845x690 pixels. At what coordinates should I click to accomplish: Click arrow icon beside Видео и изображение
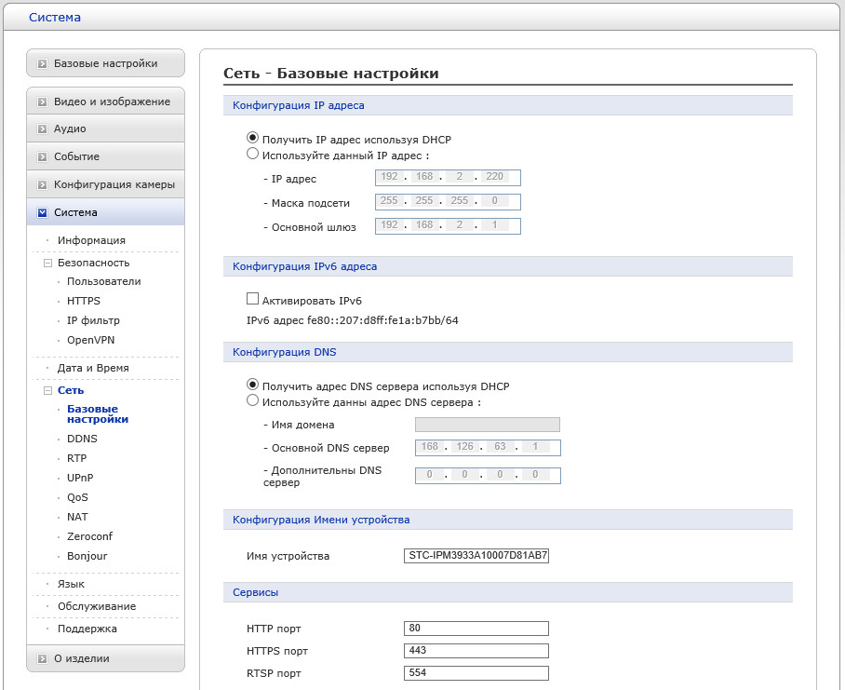click(42, 101)
